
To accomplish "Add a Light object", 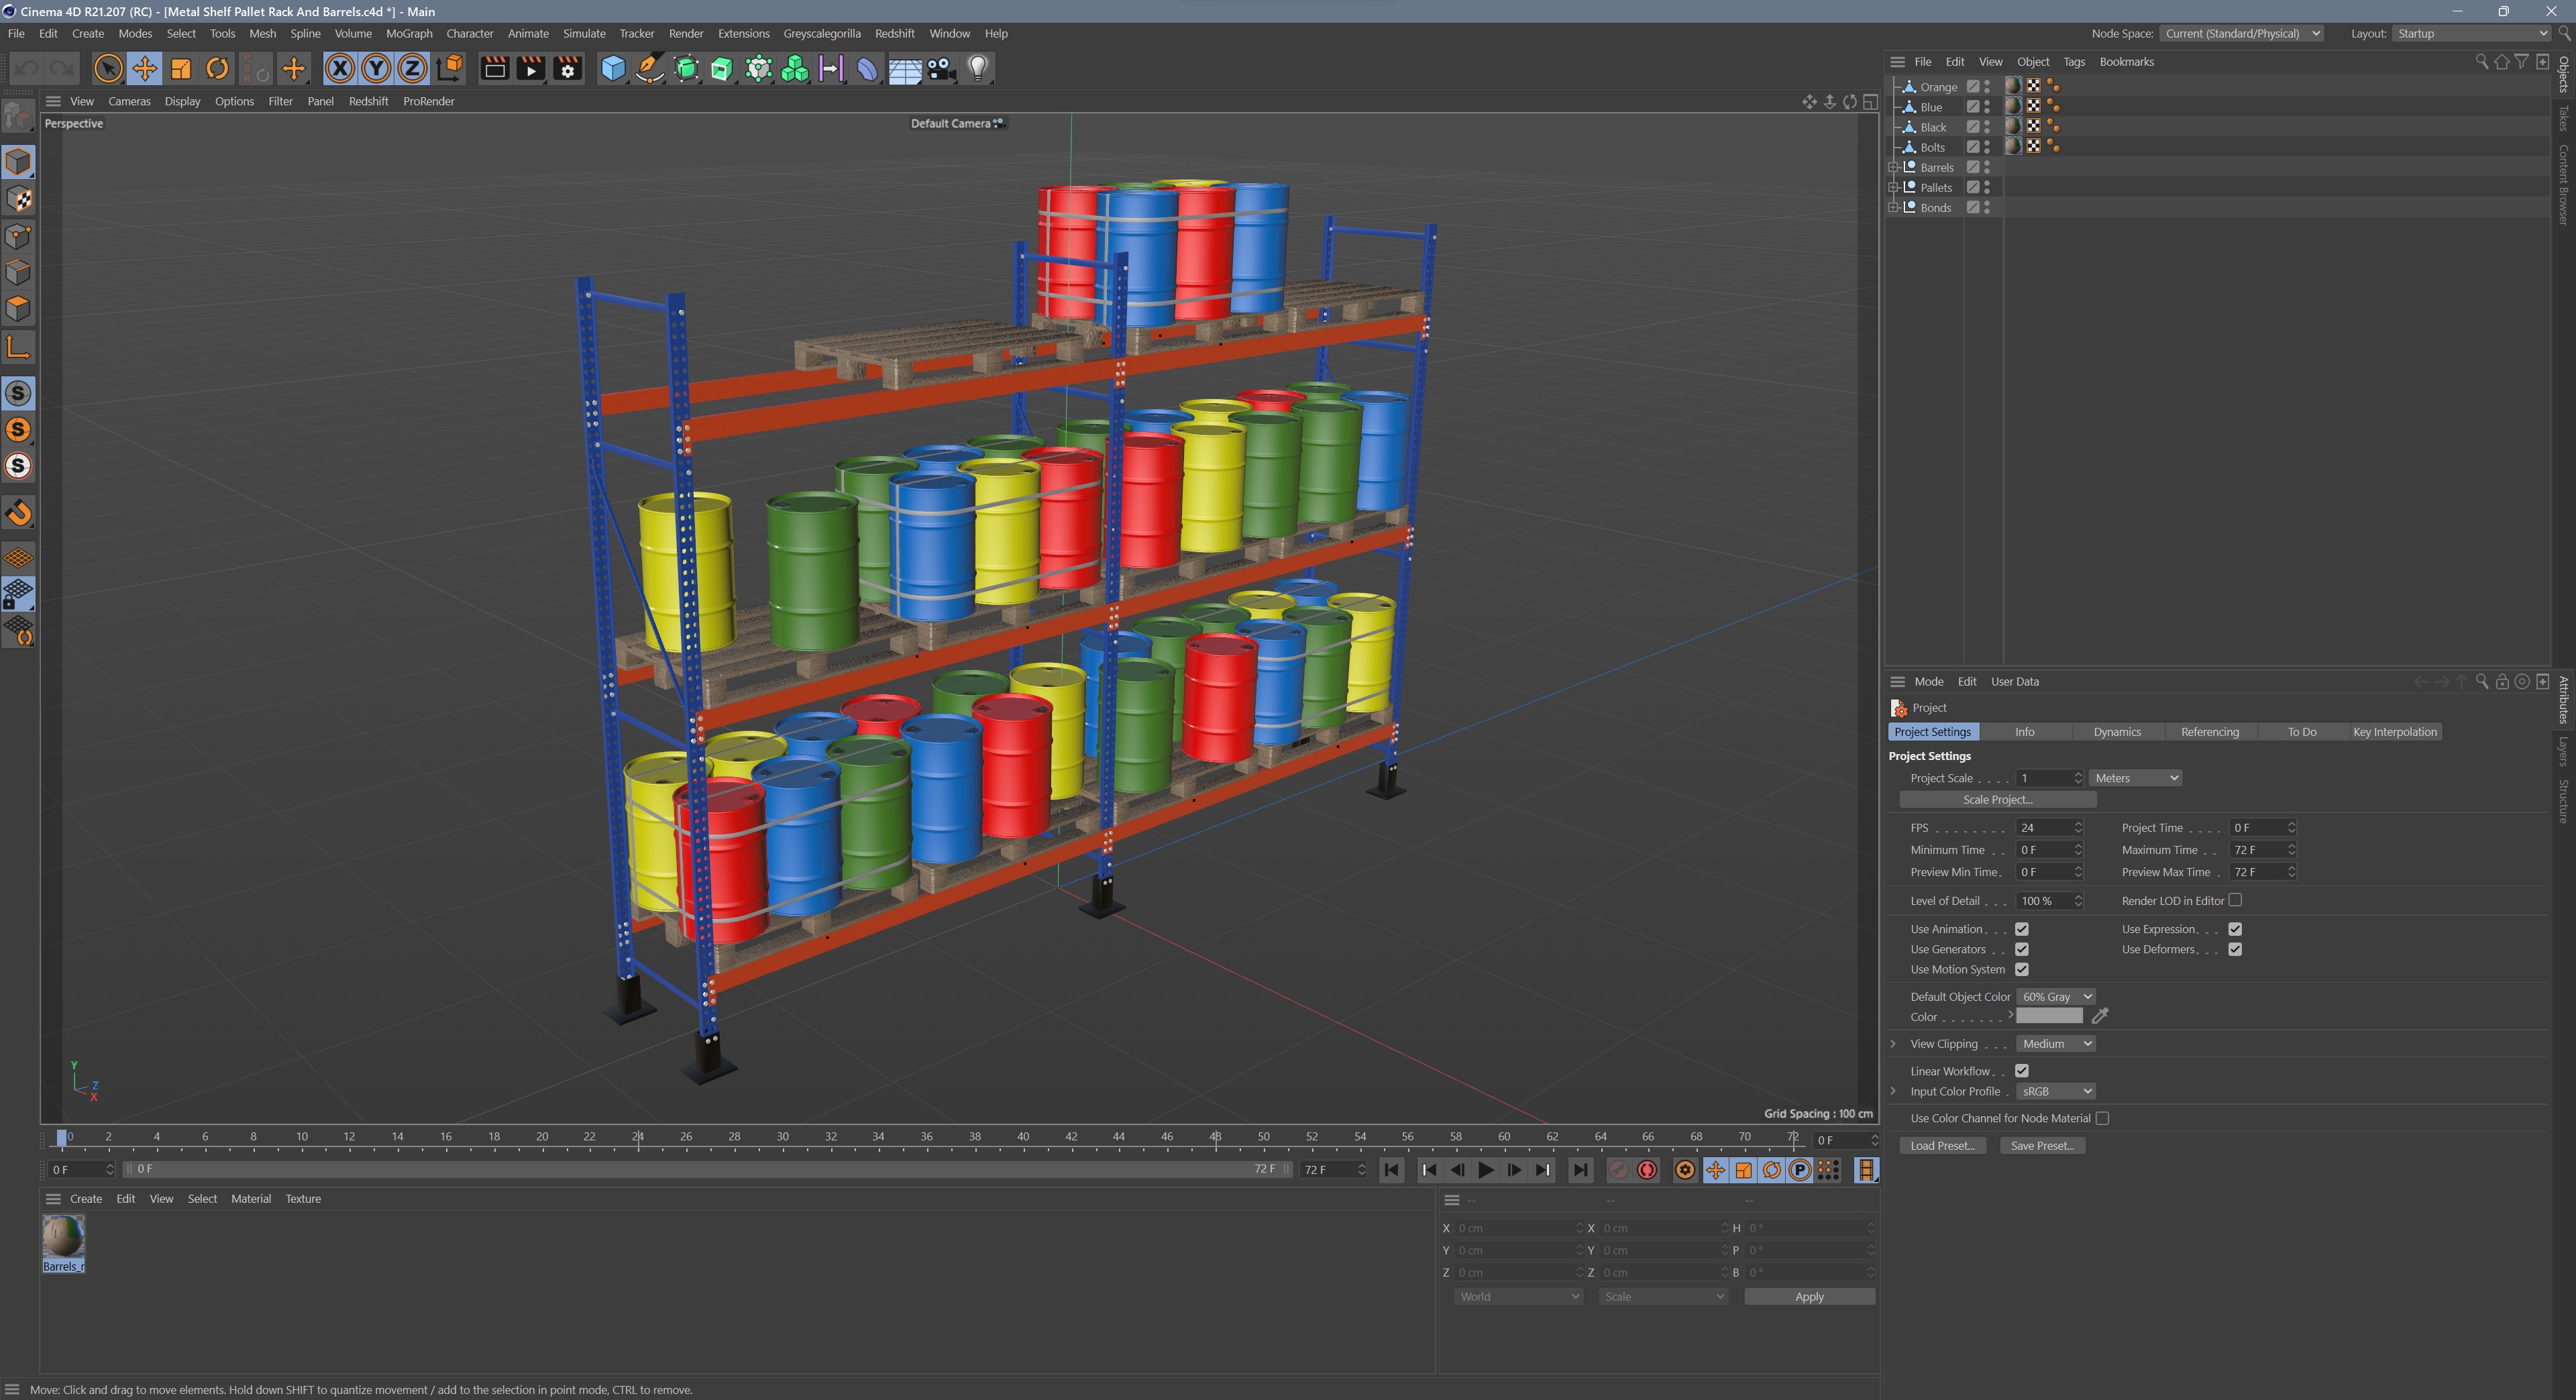I will click(x=978, y=68).
